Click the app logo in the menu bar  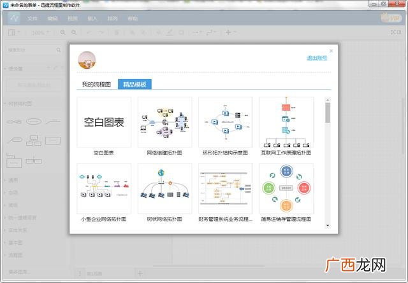(x=13, y=18)
